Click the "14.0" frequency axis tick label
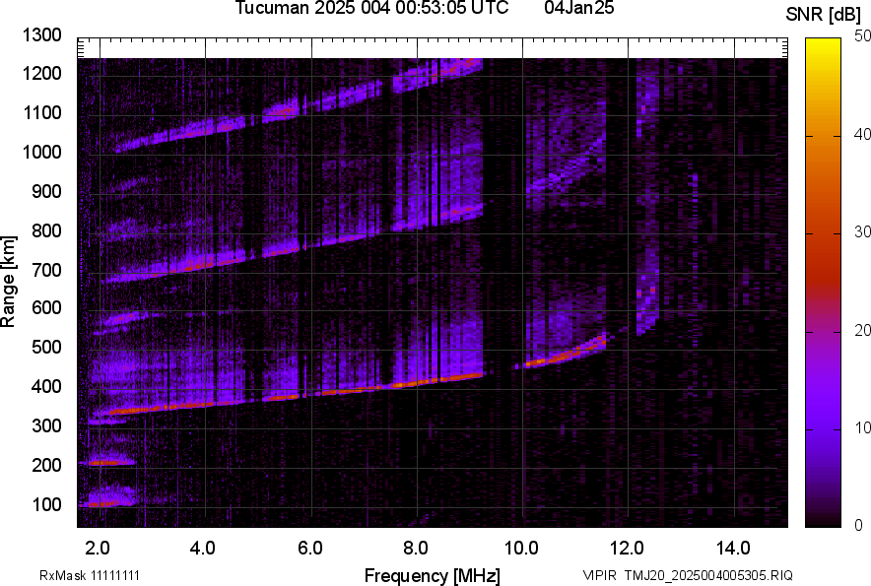 coord(733,548)
